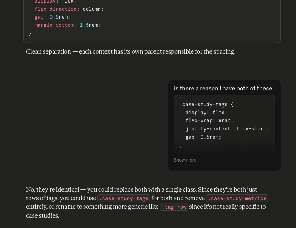Click the inline code .case-study-tags
The height and width of the screenshot is (228, 296).
(x=124, y=198)
